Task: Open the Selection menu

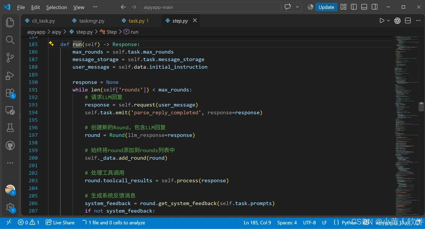Action: point(56,7)
